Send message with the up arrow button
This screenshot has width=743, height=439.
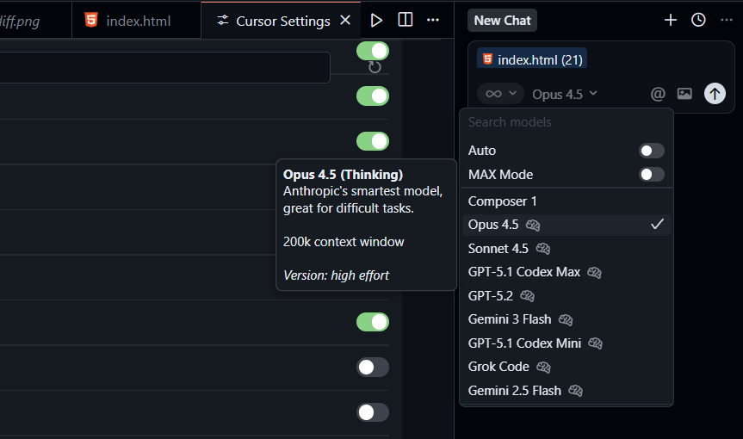(715, 93)
